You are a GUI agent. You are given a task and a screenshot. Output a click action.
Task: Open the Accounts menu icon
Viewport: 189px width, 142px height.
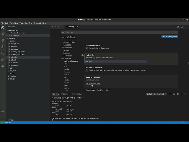click(3, 112)
